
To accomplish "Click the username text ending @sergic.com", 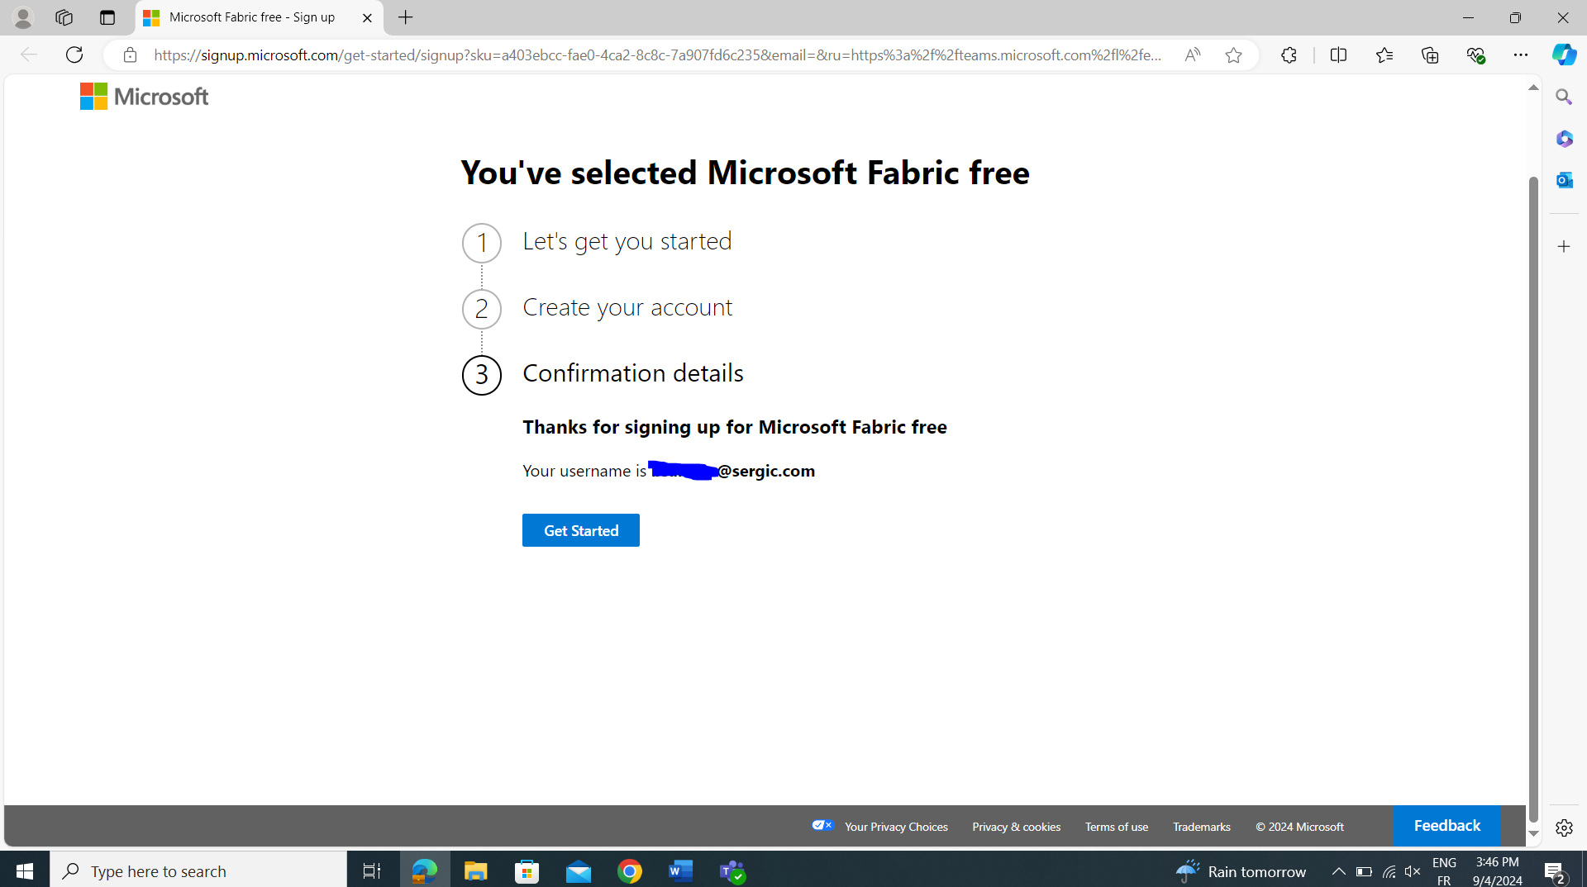I will point(731,471).
